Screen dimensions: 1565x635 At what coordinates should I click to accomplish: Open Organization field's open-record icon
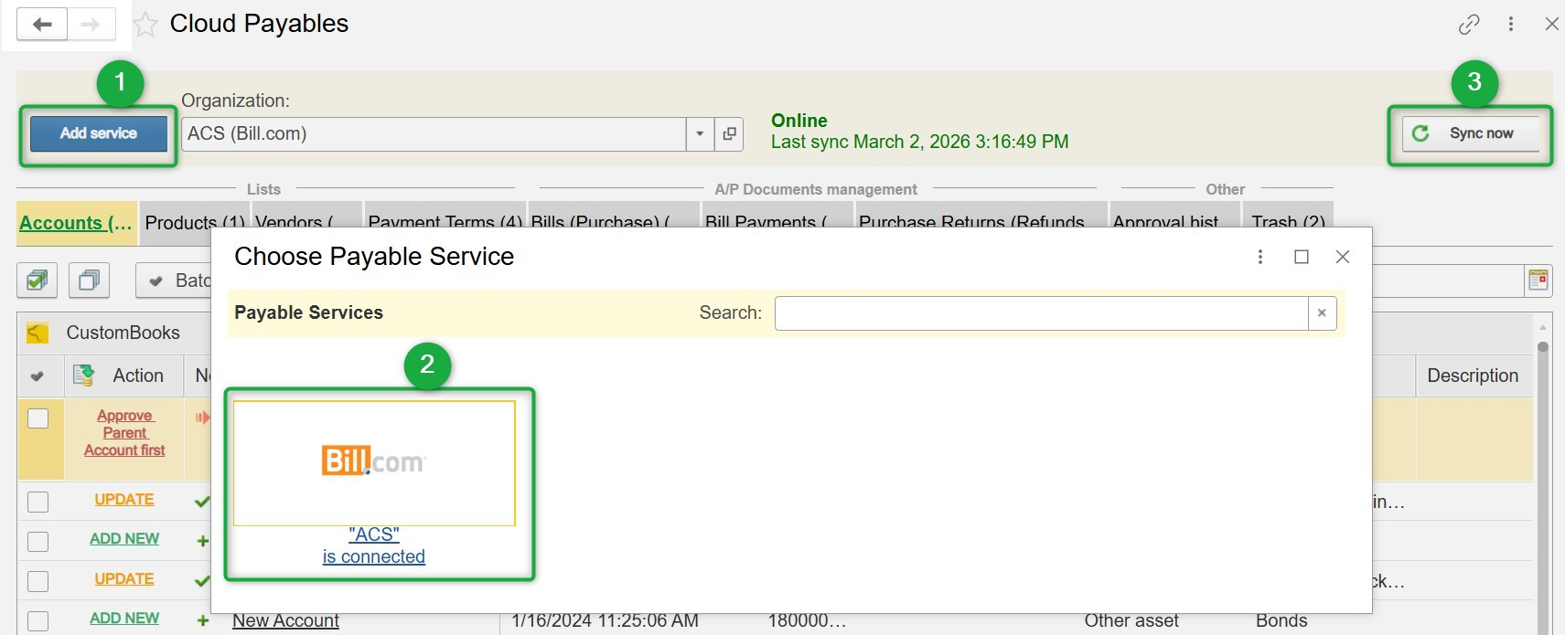coord(729,134)
